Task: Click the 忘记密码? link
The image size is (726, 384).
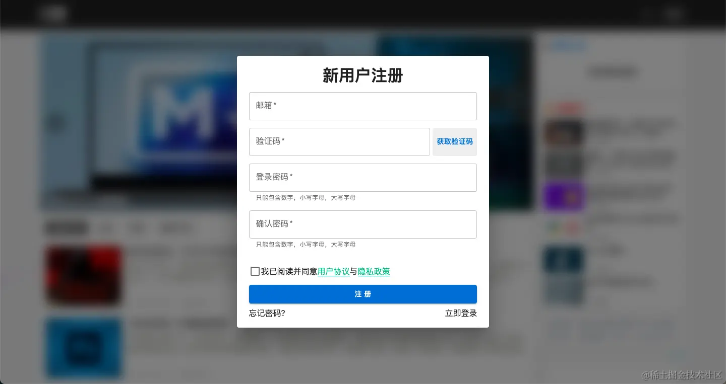Action: pyautogui.click(x=267, y=313)
